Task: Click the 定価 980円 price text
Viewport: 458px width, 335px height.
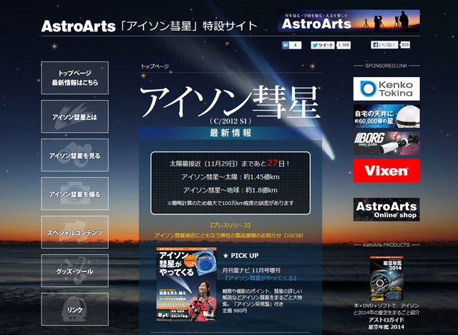Action: tap(235, 311)
